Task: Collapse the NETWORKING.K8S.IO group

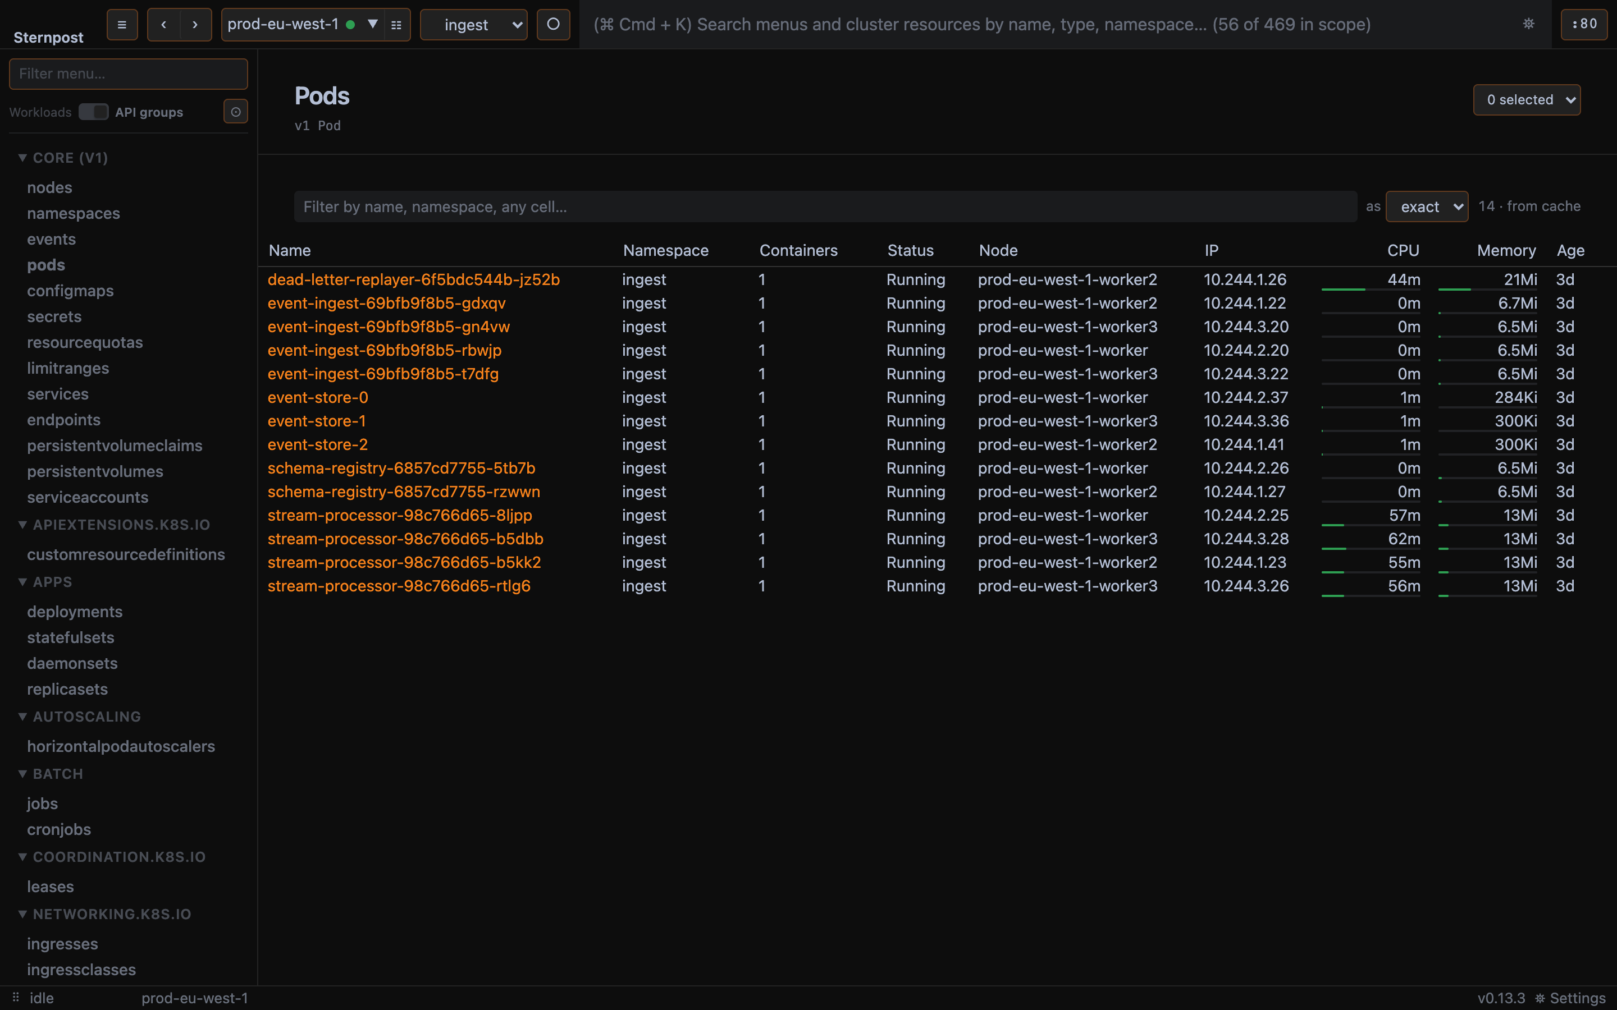Action: (x=105, y=914)
